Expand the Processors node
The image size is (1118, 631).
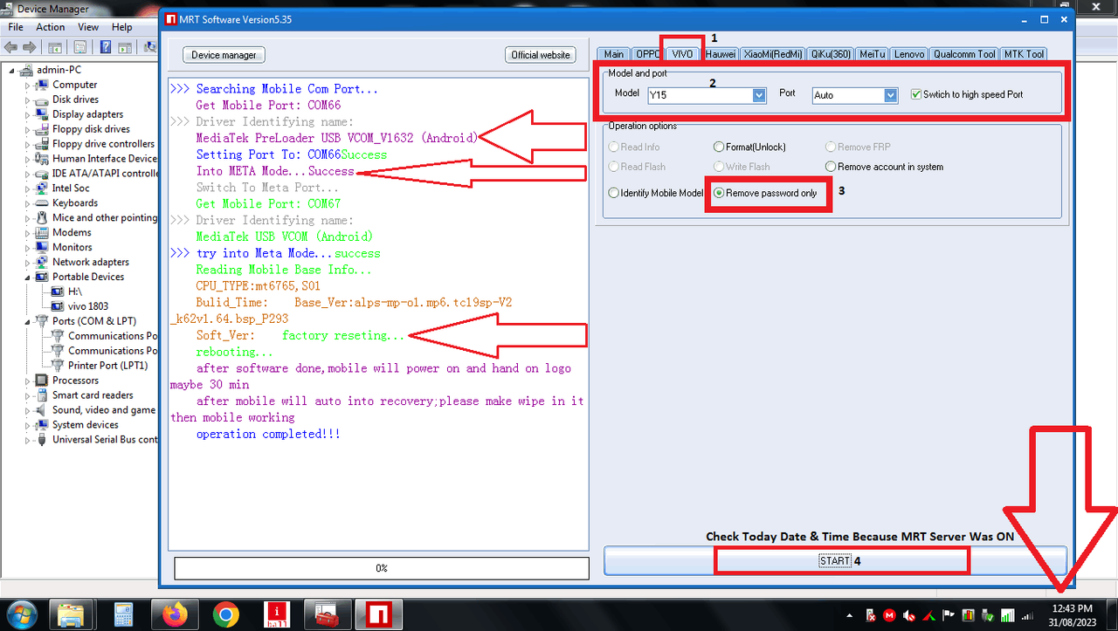pyautogui.click(x=28, y=381)
